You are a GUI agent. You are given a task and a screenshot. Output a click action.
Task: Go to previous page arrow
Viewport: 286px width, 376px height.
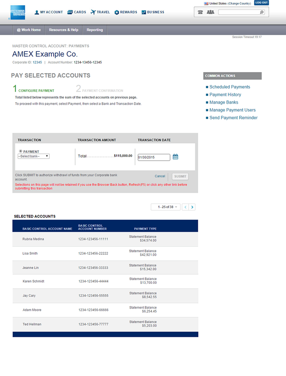[186, 207]
